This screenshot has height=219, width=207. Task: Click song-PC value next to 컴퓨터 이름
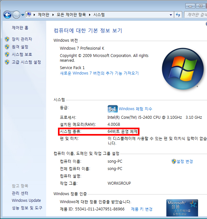pos(115,161)
